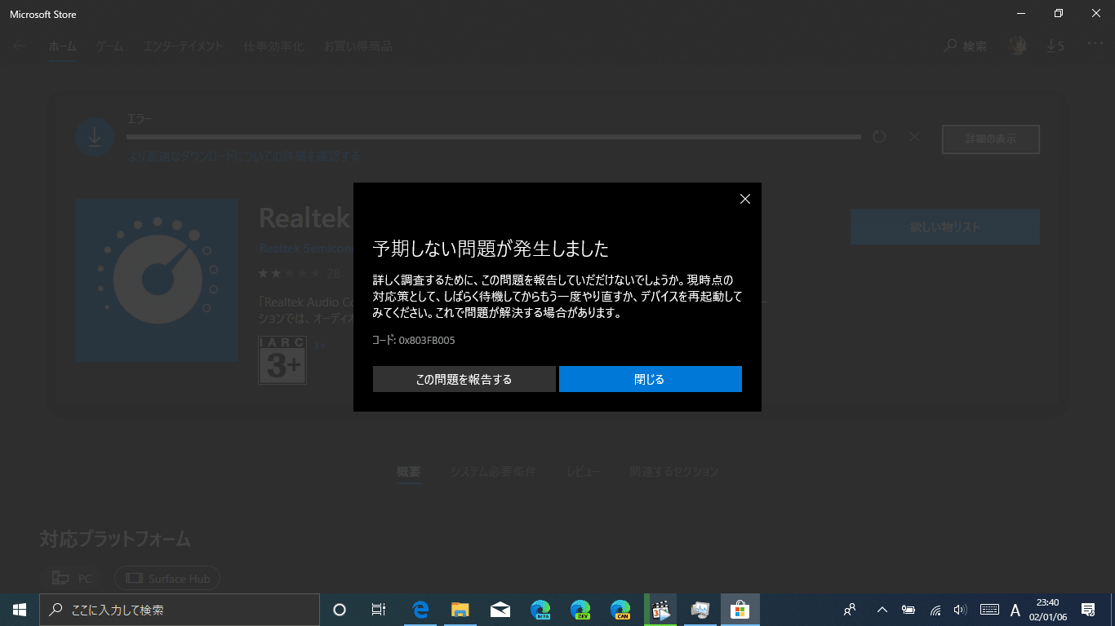This screenshot has height=626, width=1115.
Task: Click the Surface Hub platform chip
Action: [167, 579]
